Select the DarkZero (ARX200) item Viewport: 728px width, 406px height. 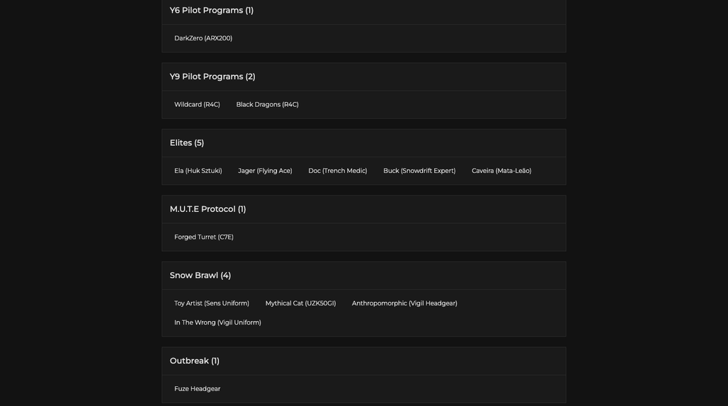[x=203, y=38]
